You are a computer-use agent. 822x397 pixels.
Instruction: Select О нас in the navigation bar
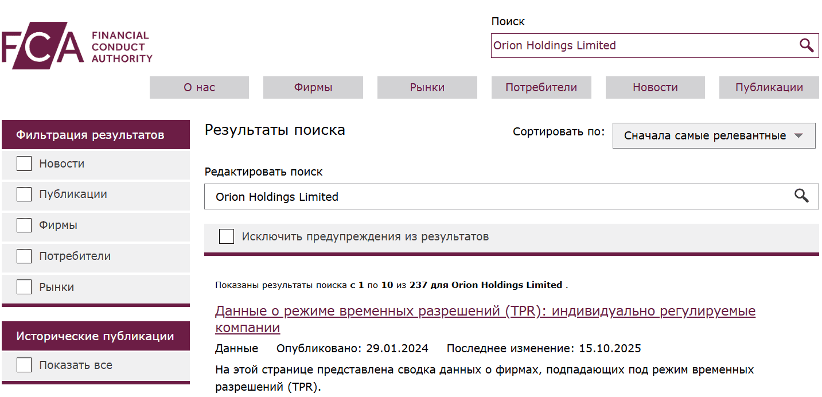199,87
